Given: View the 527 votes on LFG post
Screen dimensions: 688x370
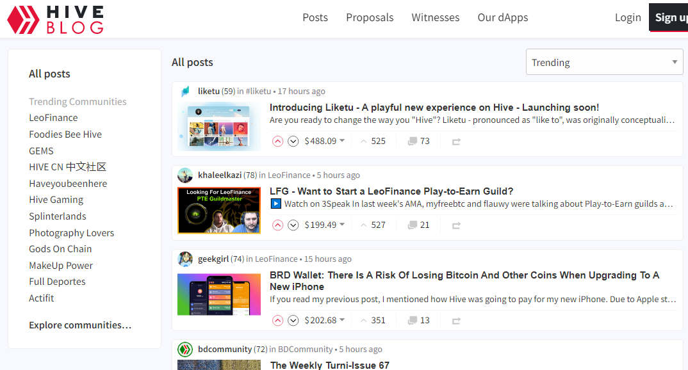Looking at the screenshot, I should click(373, 225).
